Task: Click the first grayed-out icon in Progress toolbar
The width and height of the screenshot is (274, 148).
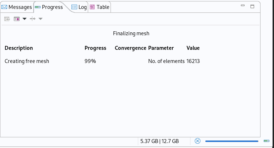Action: pyautogui.click(x=7, y=19)
